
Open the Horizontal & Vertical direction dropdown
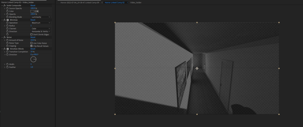[x=41, y=32]
